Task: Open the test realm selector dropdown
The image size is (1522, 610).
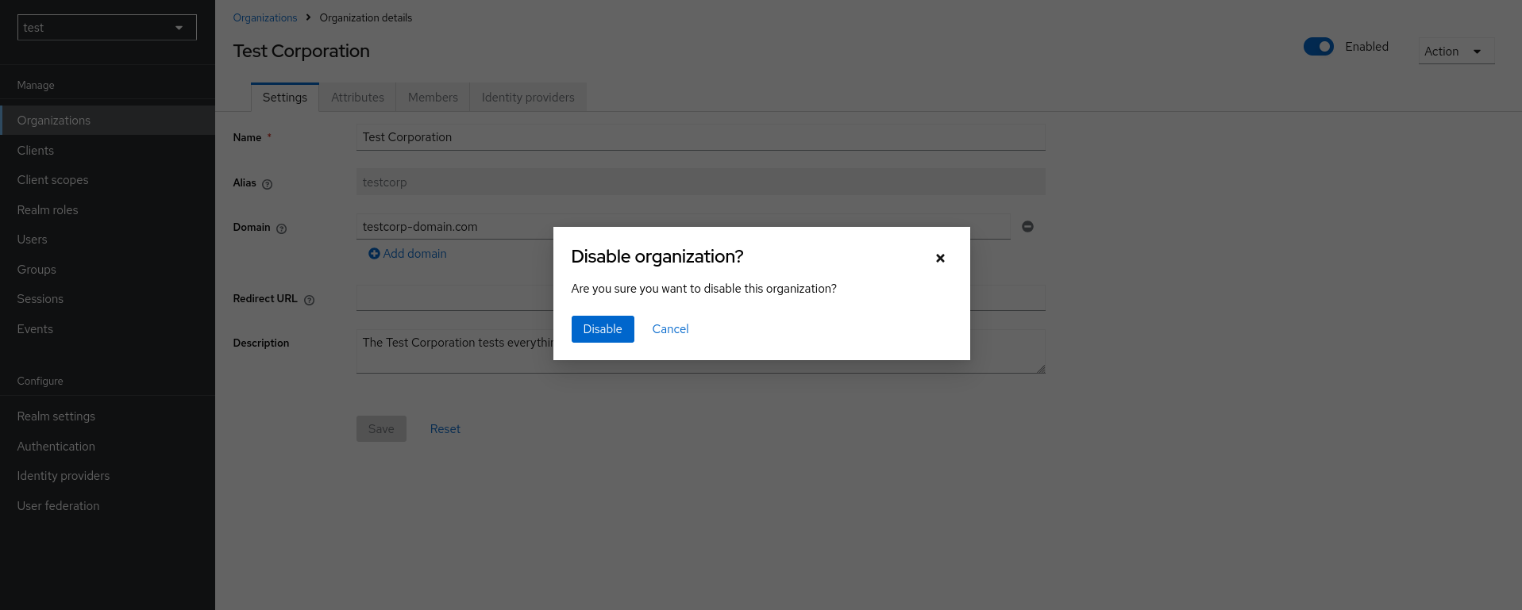Action: click(x=106, y=28)
